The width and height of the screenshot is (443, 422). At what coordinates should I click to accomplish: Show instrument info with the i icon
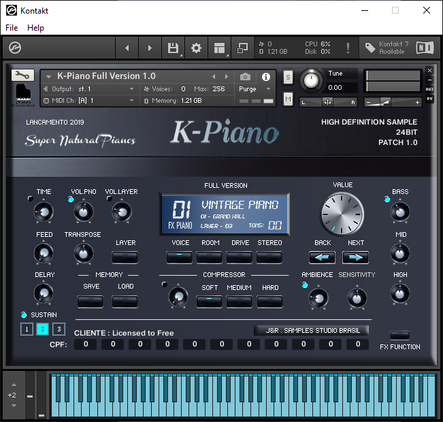266,77
